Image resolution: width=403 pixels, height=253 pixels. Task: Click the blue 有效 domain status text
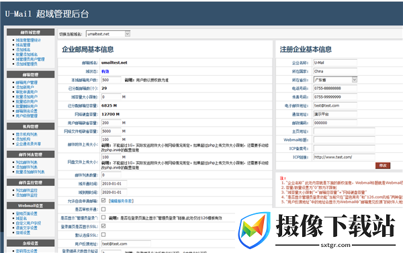(105, 71)
